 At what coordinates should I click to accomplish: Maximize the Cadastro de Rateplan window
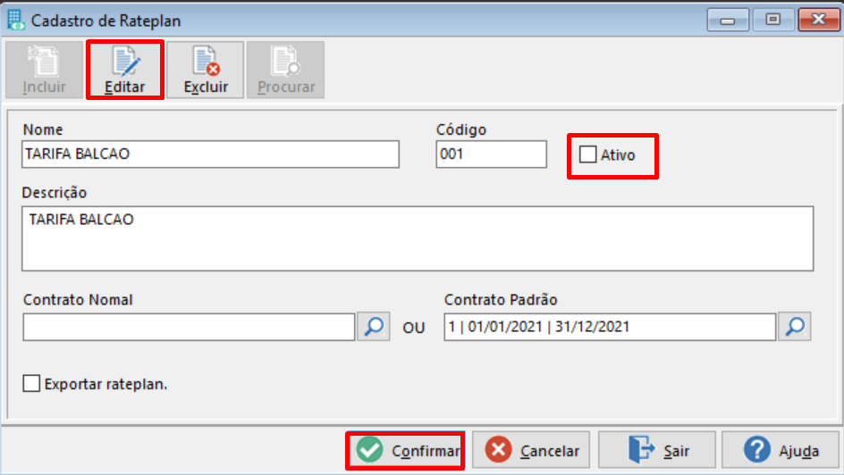(x=773, y=21)
